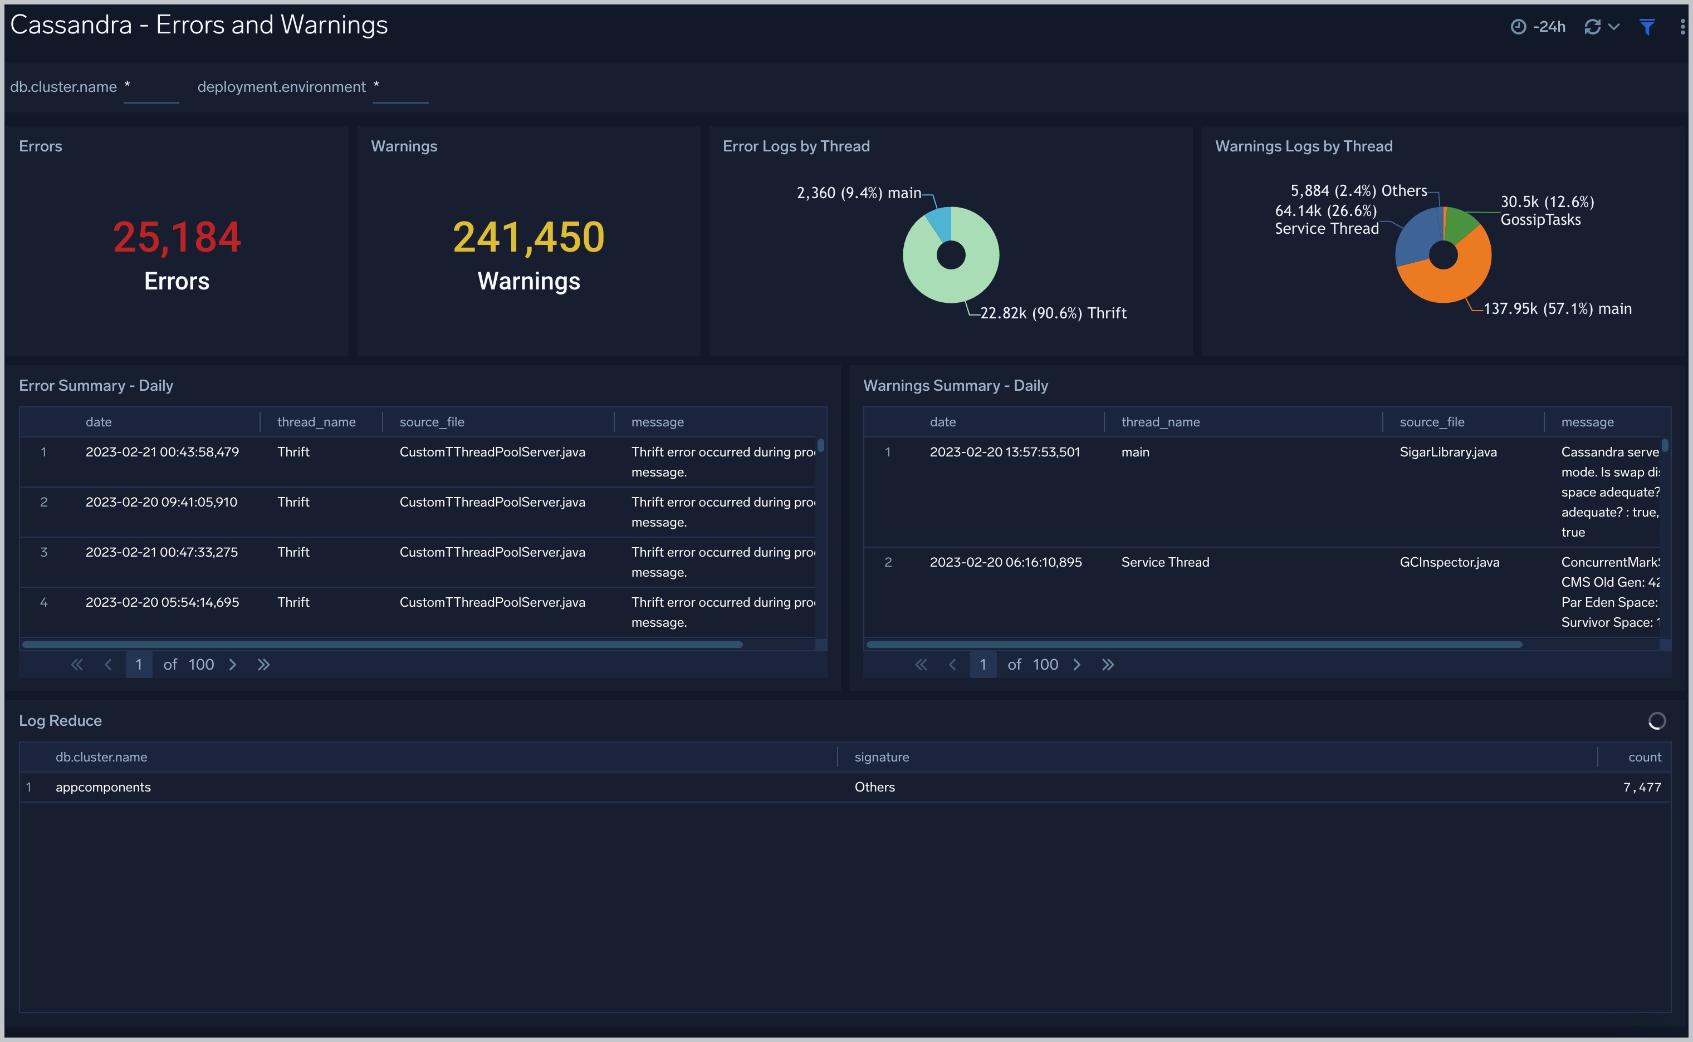Select error row dated 2023-02-20 05:54:14,695
The width and height of the screenshot is (1693, 1042).
[418, 612]
